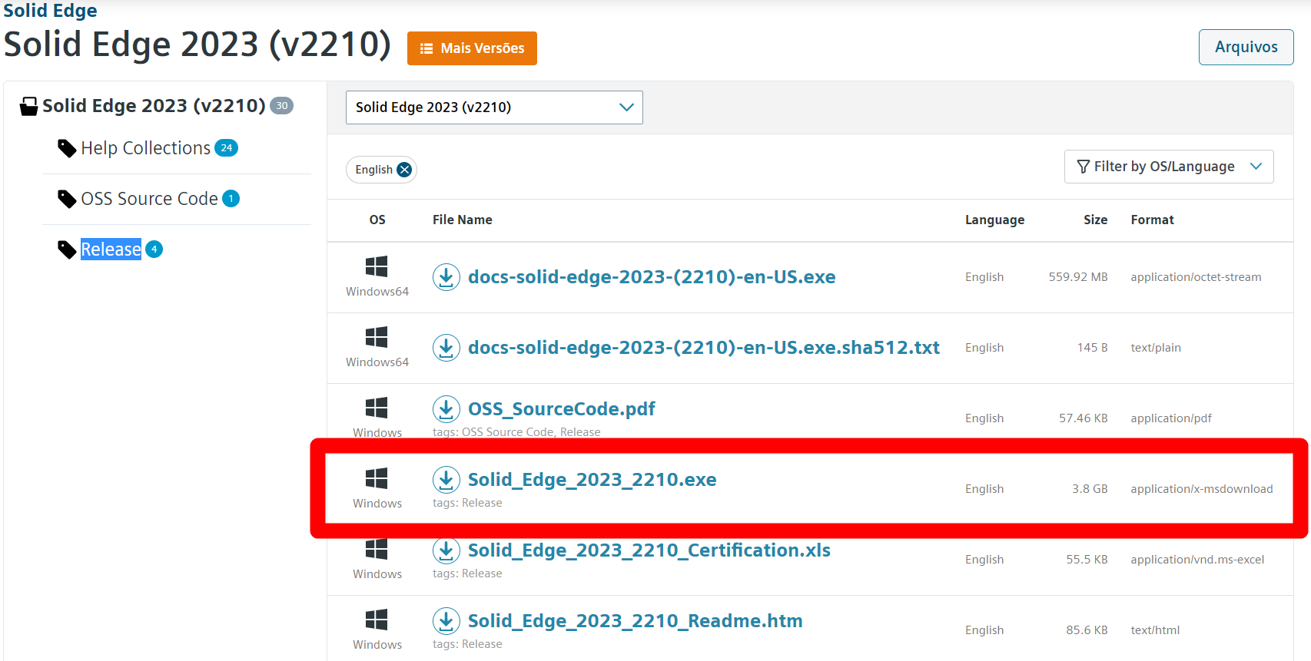Click Windows64 logo in the docs en-US.exe row
This screenshot has width=1311, height=661.
click(377, 266)
